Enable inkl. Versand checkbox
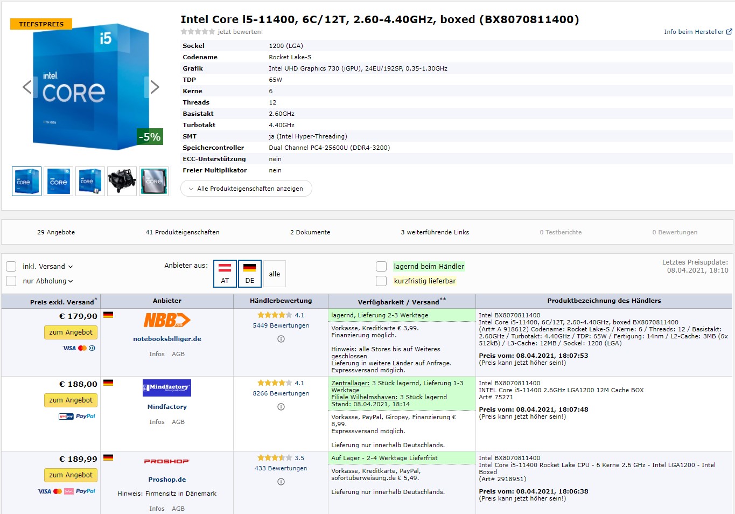The width and height of the screenshot is (735, 514). pyautogui.click(x=11, y=267)
